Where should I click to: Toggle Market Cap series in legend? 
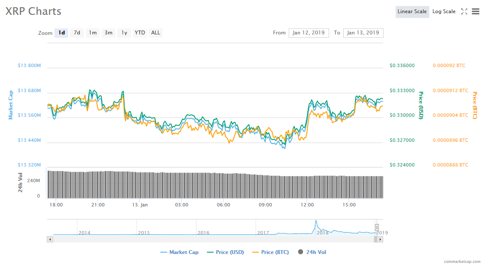179,252
